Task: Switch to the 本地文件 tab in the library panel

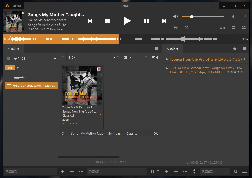Action: [13, 49]
